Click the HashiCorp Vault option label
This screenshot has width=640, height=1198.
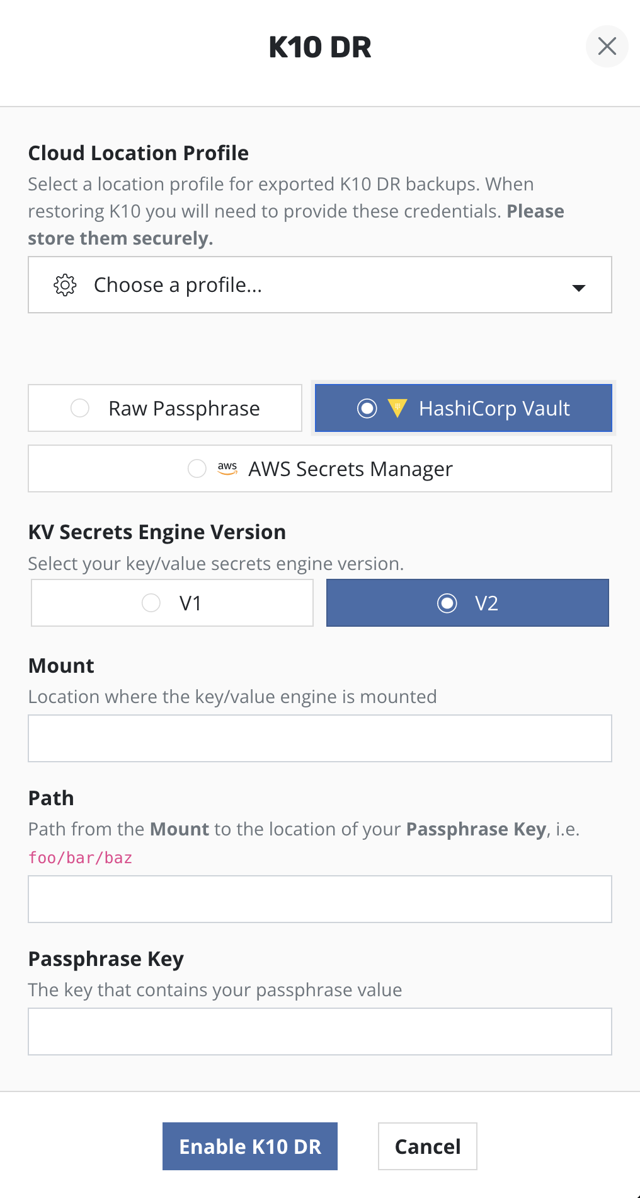coord(494,409)
